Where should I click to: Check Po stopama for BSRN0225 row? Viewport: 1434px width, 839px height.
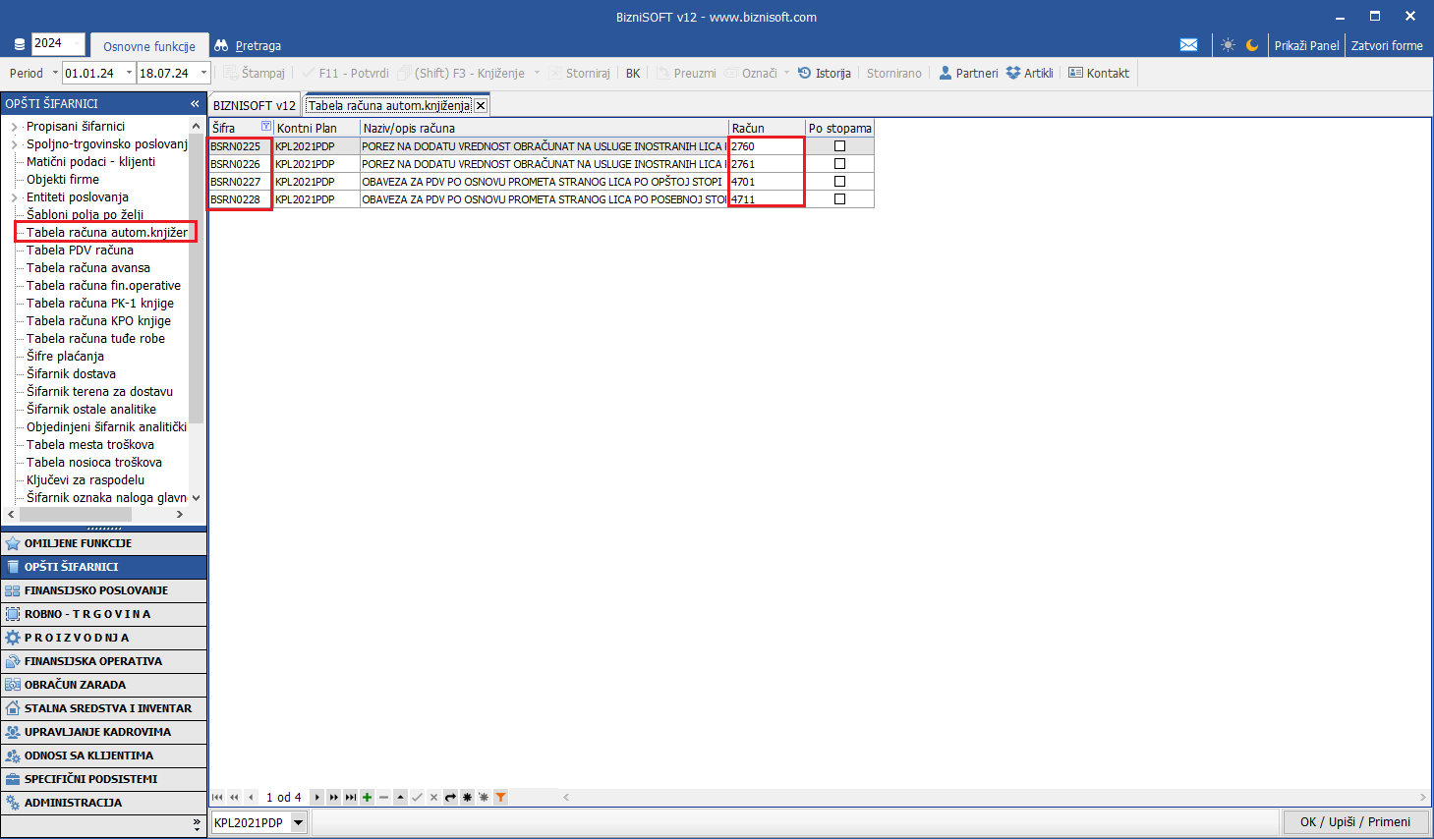click(x=839, y=146)
